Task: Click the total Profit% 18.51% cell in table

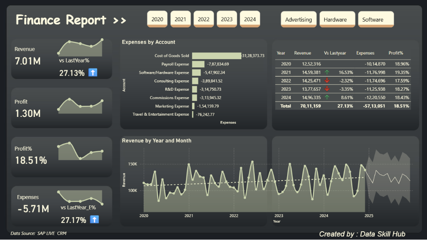Action: pos(401,106)
